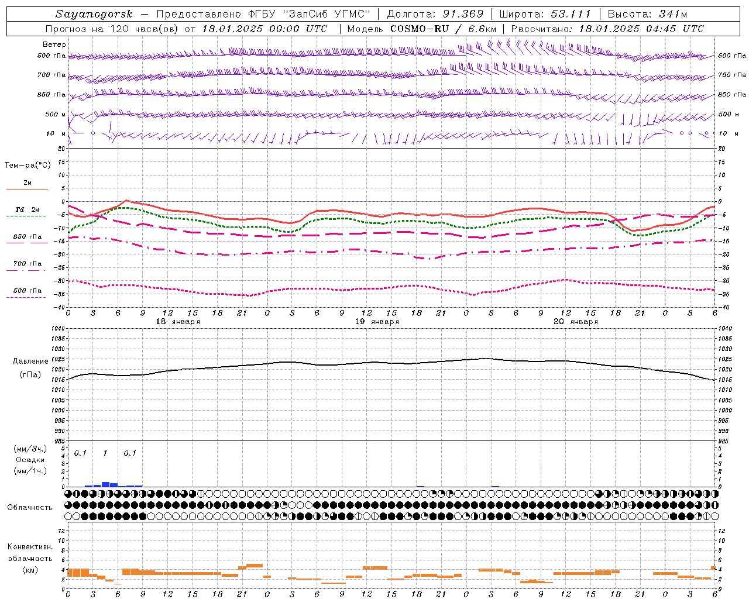The width and height of the screenshot is (749, 599).
Task: Click the "Модель COSMO-RU / 6.6км" model label
Action: tap(422, 29)
